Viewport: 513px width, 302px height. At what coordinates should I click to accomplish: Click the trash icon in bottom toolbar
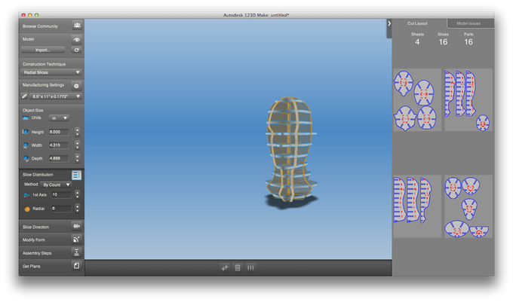pos(238,267)
